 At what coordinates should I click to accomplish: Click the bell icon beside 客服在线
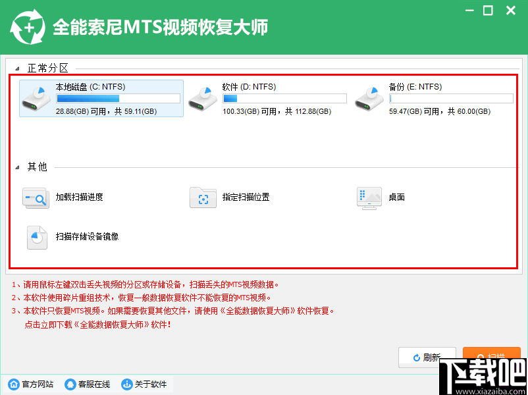point(70,384)
